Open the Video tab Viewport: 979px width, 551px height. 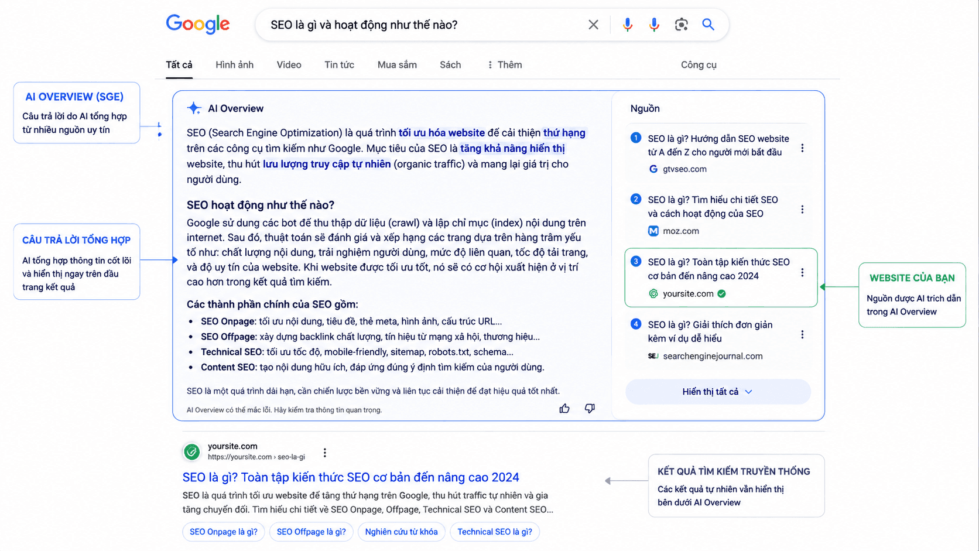pos(289,65)
